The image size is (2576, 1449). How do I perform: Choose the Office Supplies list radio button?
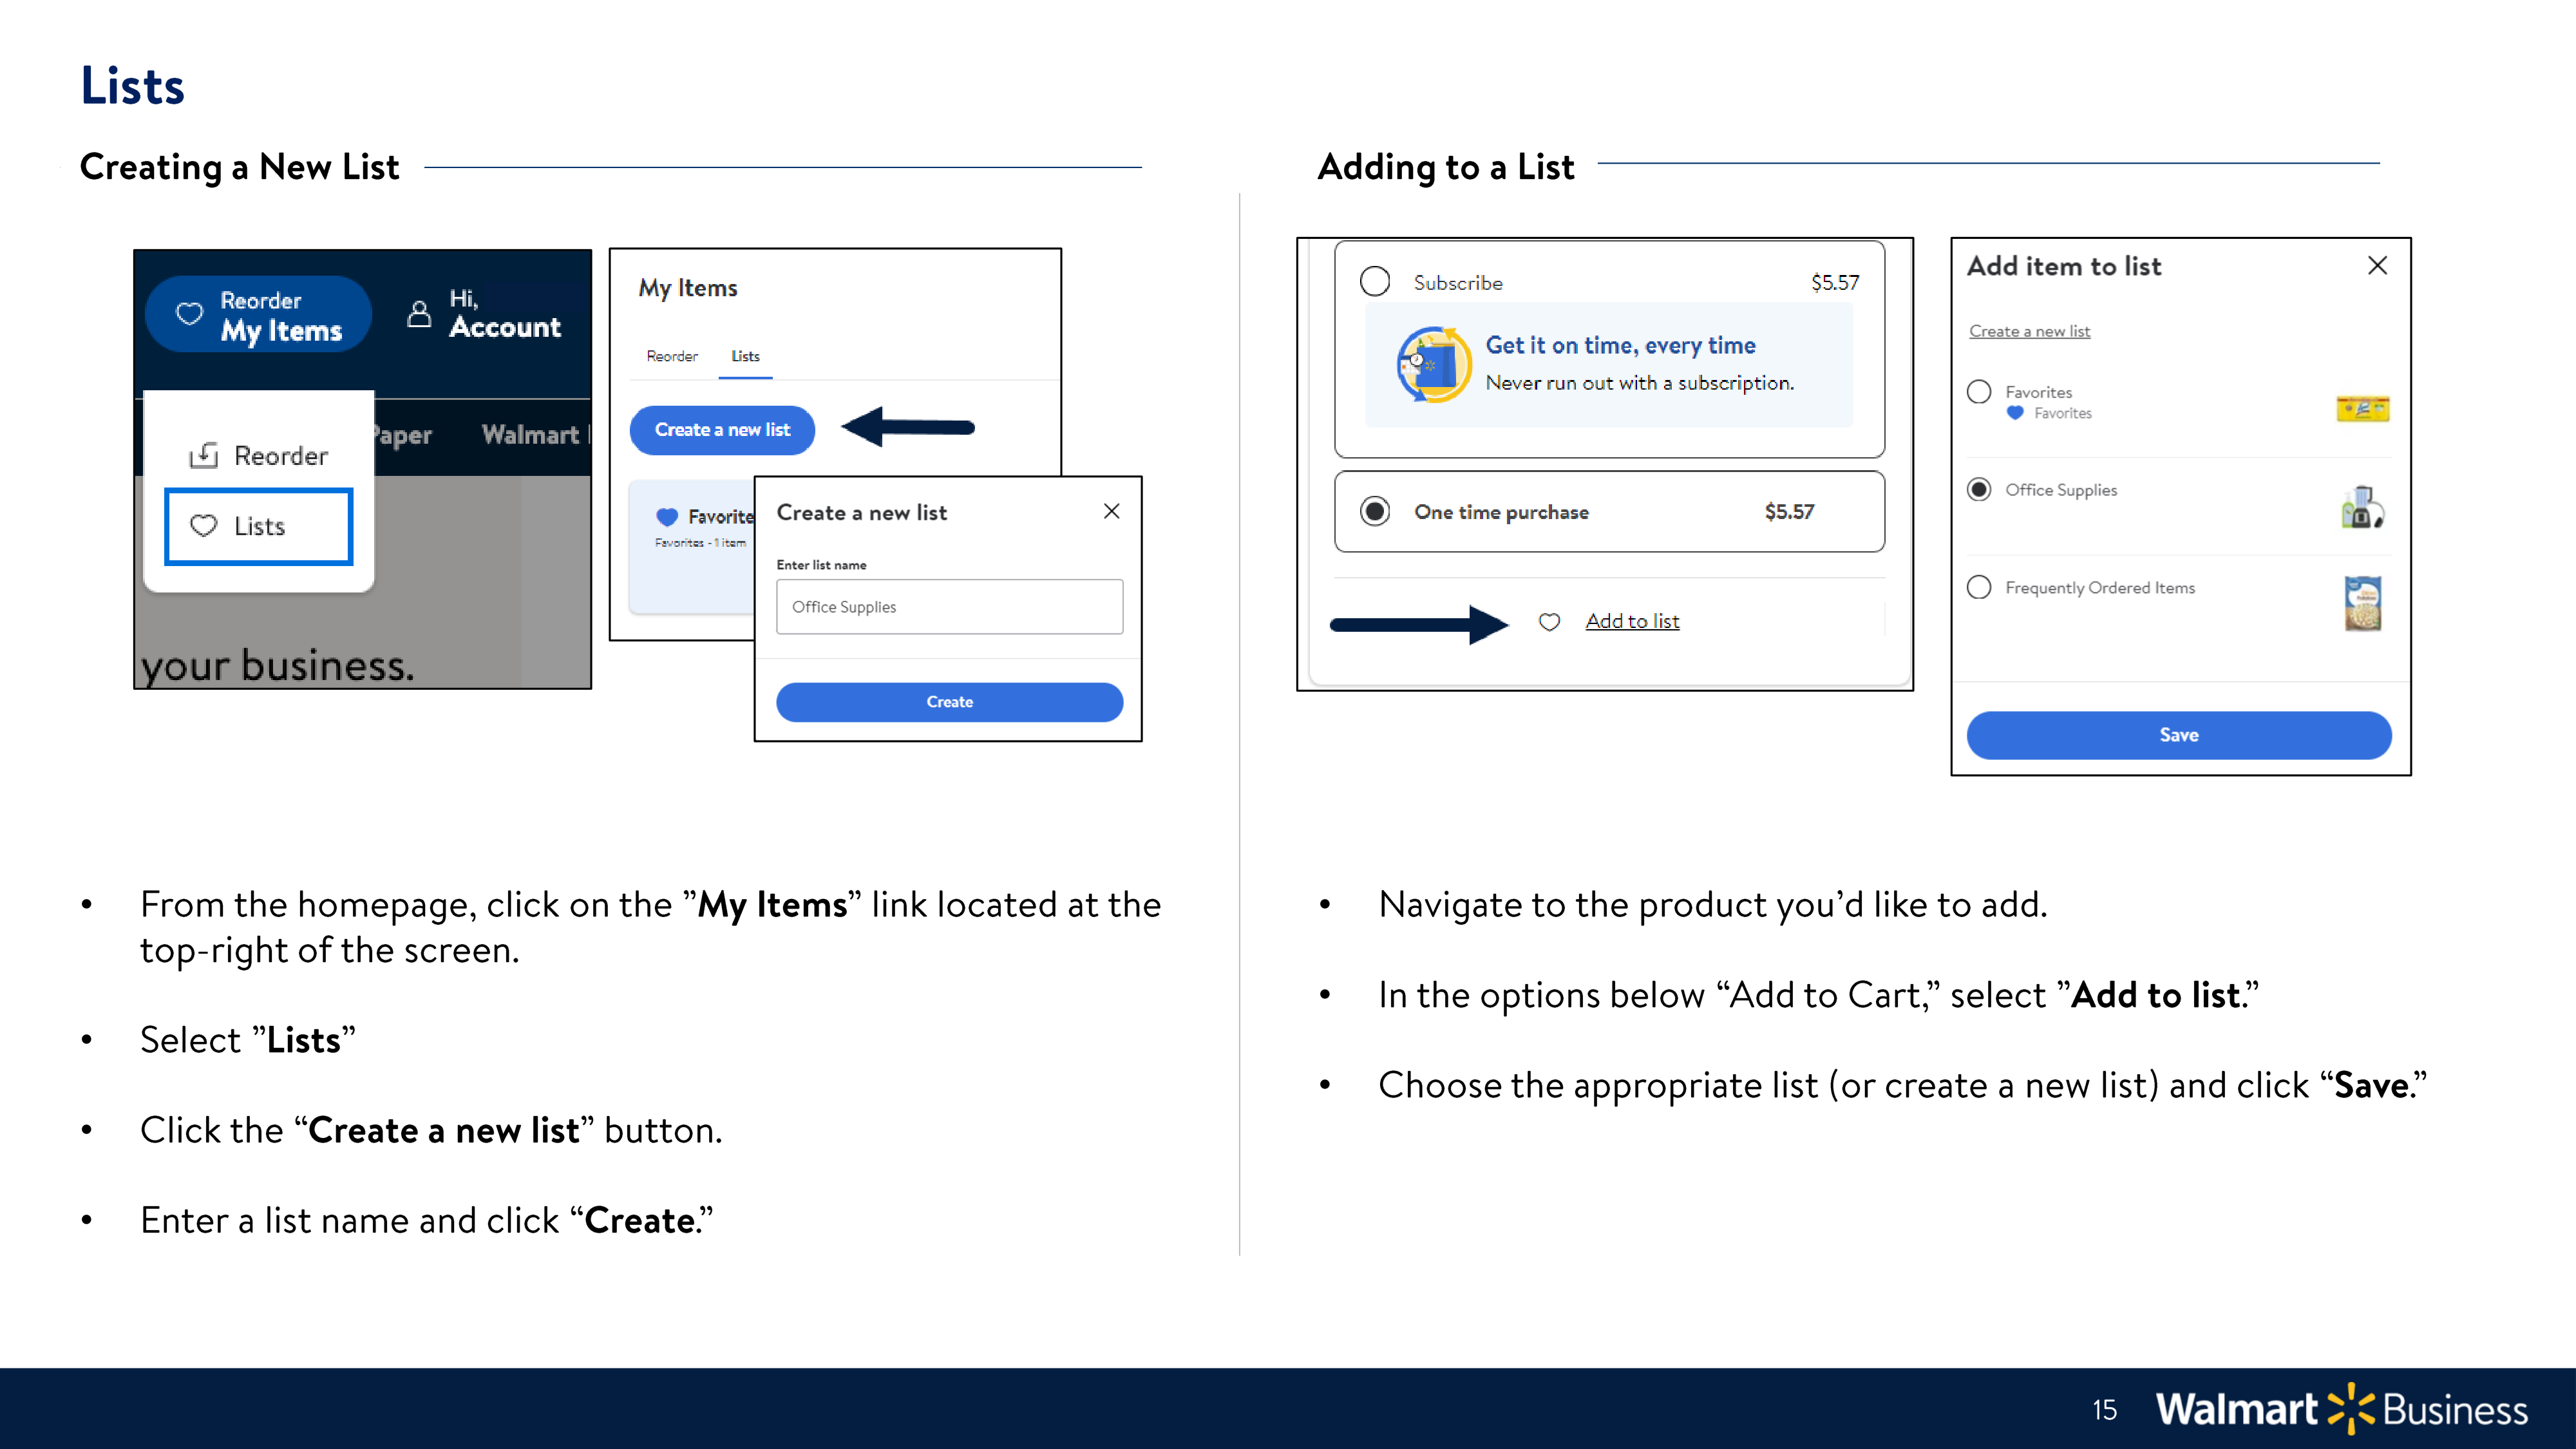[1979, 489]
